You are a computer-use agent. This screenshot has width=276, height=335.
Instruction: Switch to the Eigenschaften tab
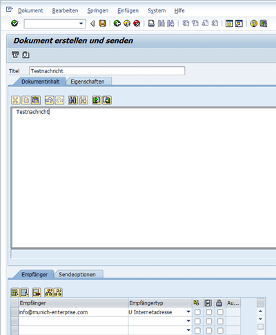88,82
